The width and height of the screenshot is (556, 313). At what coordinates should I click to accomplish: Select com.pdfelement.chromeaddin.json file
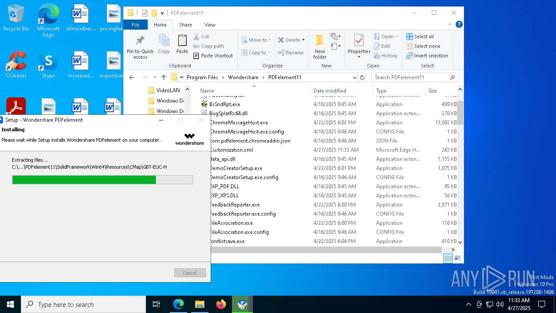pyautogui.click(x=250, y=141)
